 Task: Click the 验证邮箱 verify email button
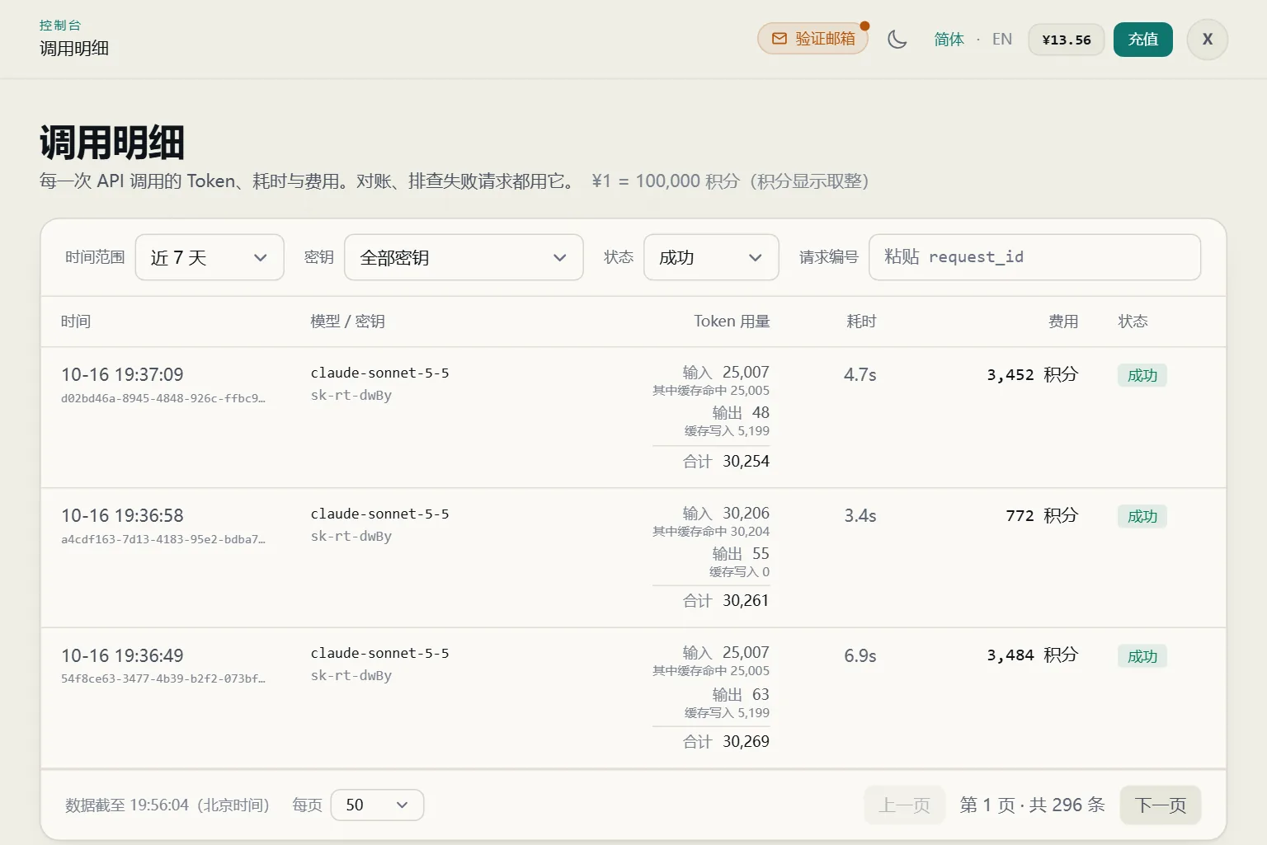[813, 39]
